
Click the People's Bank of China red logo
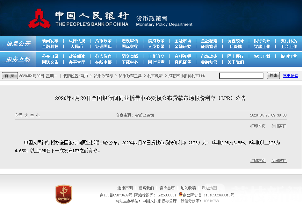pyautogui.click(x=40, y=18)
